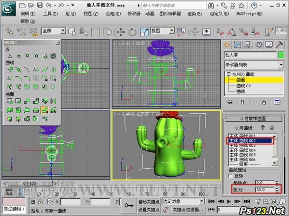Click the Select and Link chain icon
Viewport: 289px width, 216px height.
10,32
